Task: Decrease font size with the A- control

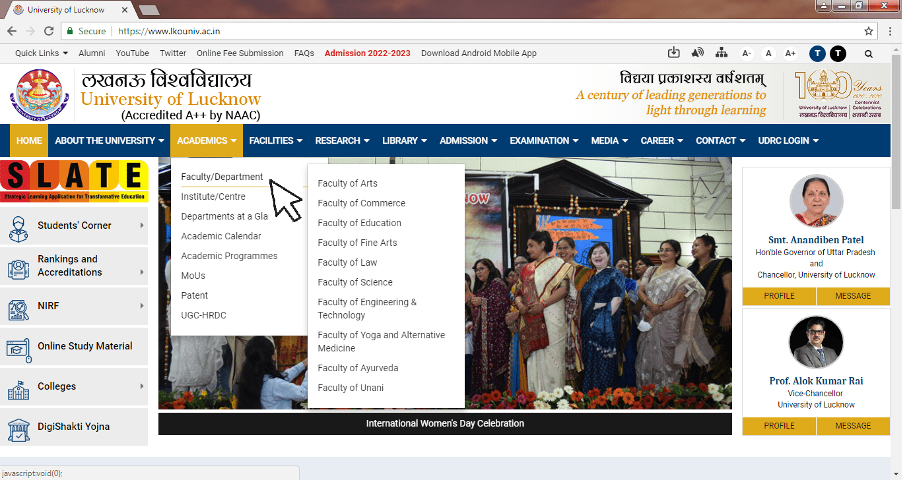Action: click(747, 53)
